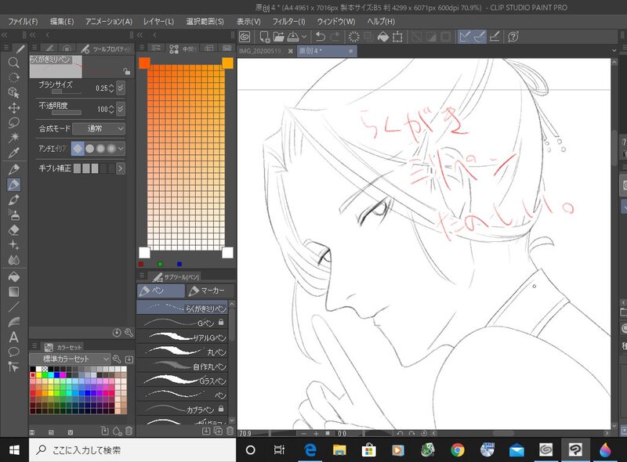Select the ペン sub tool group

pos(161,291)
